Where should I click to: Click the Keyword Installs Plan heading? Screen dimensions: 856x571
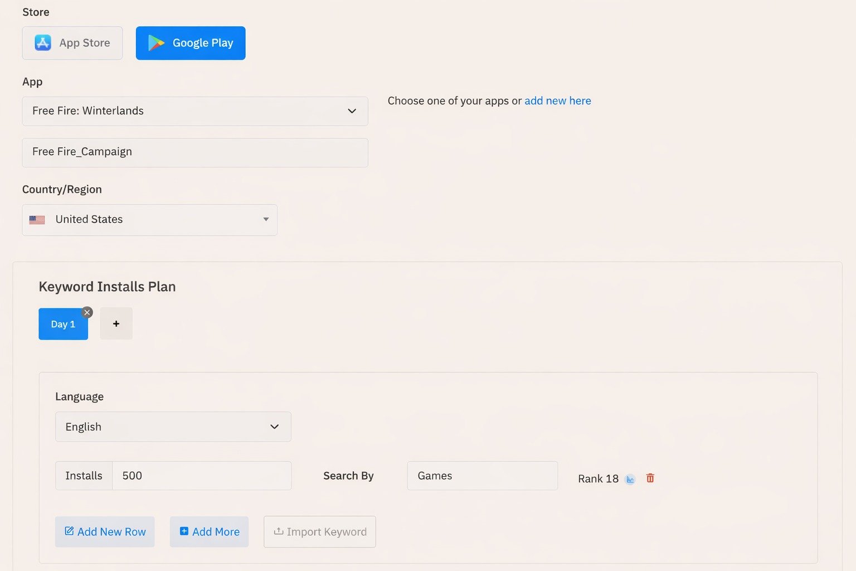click(107, 287)
